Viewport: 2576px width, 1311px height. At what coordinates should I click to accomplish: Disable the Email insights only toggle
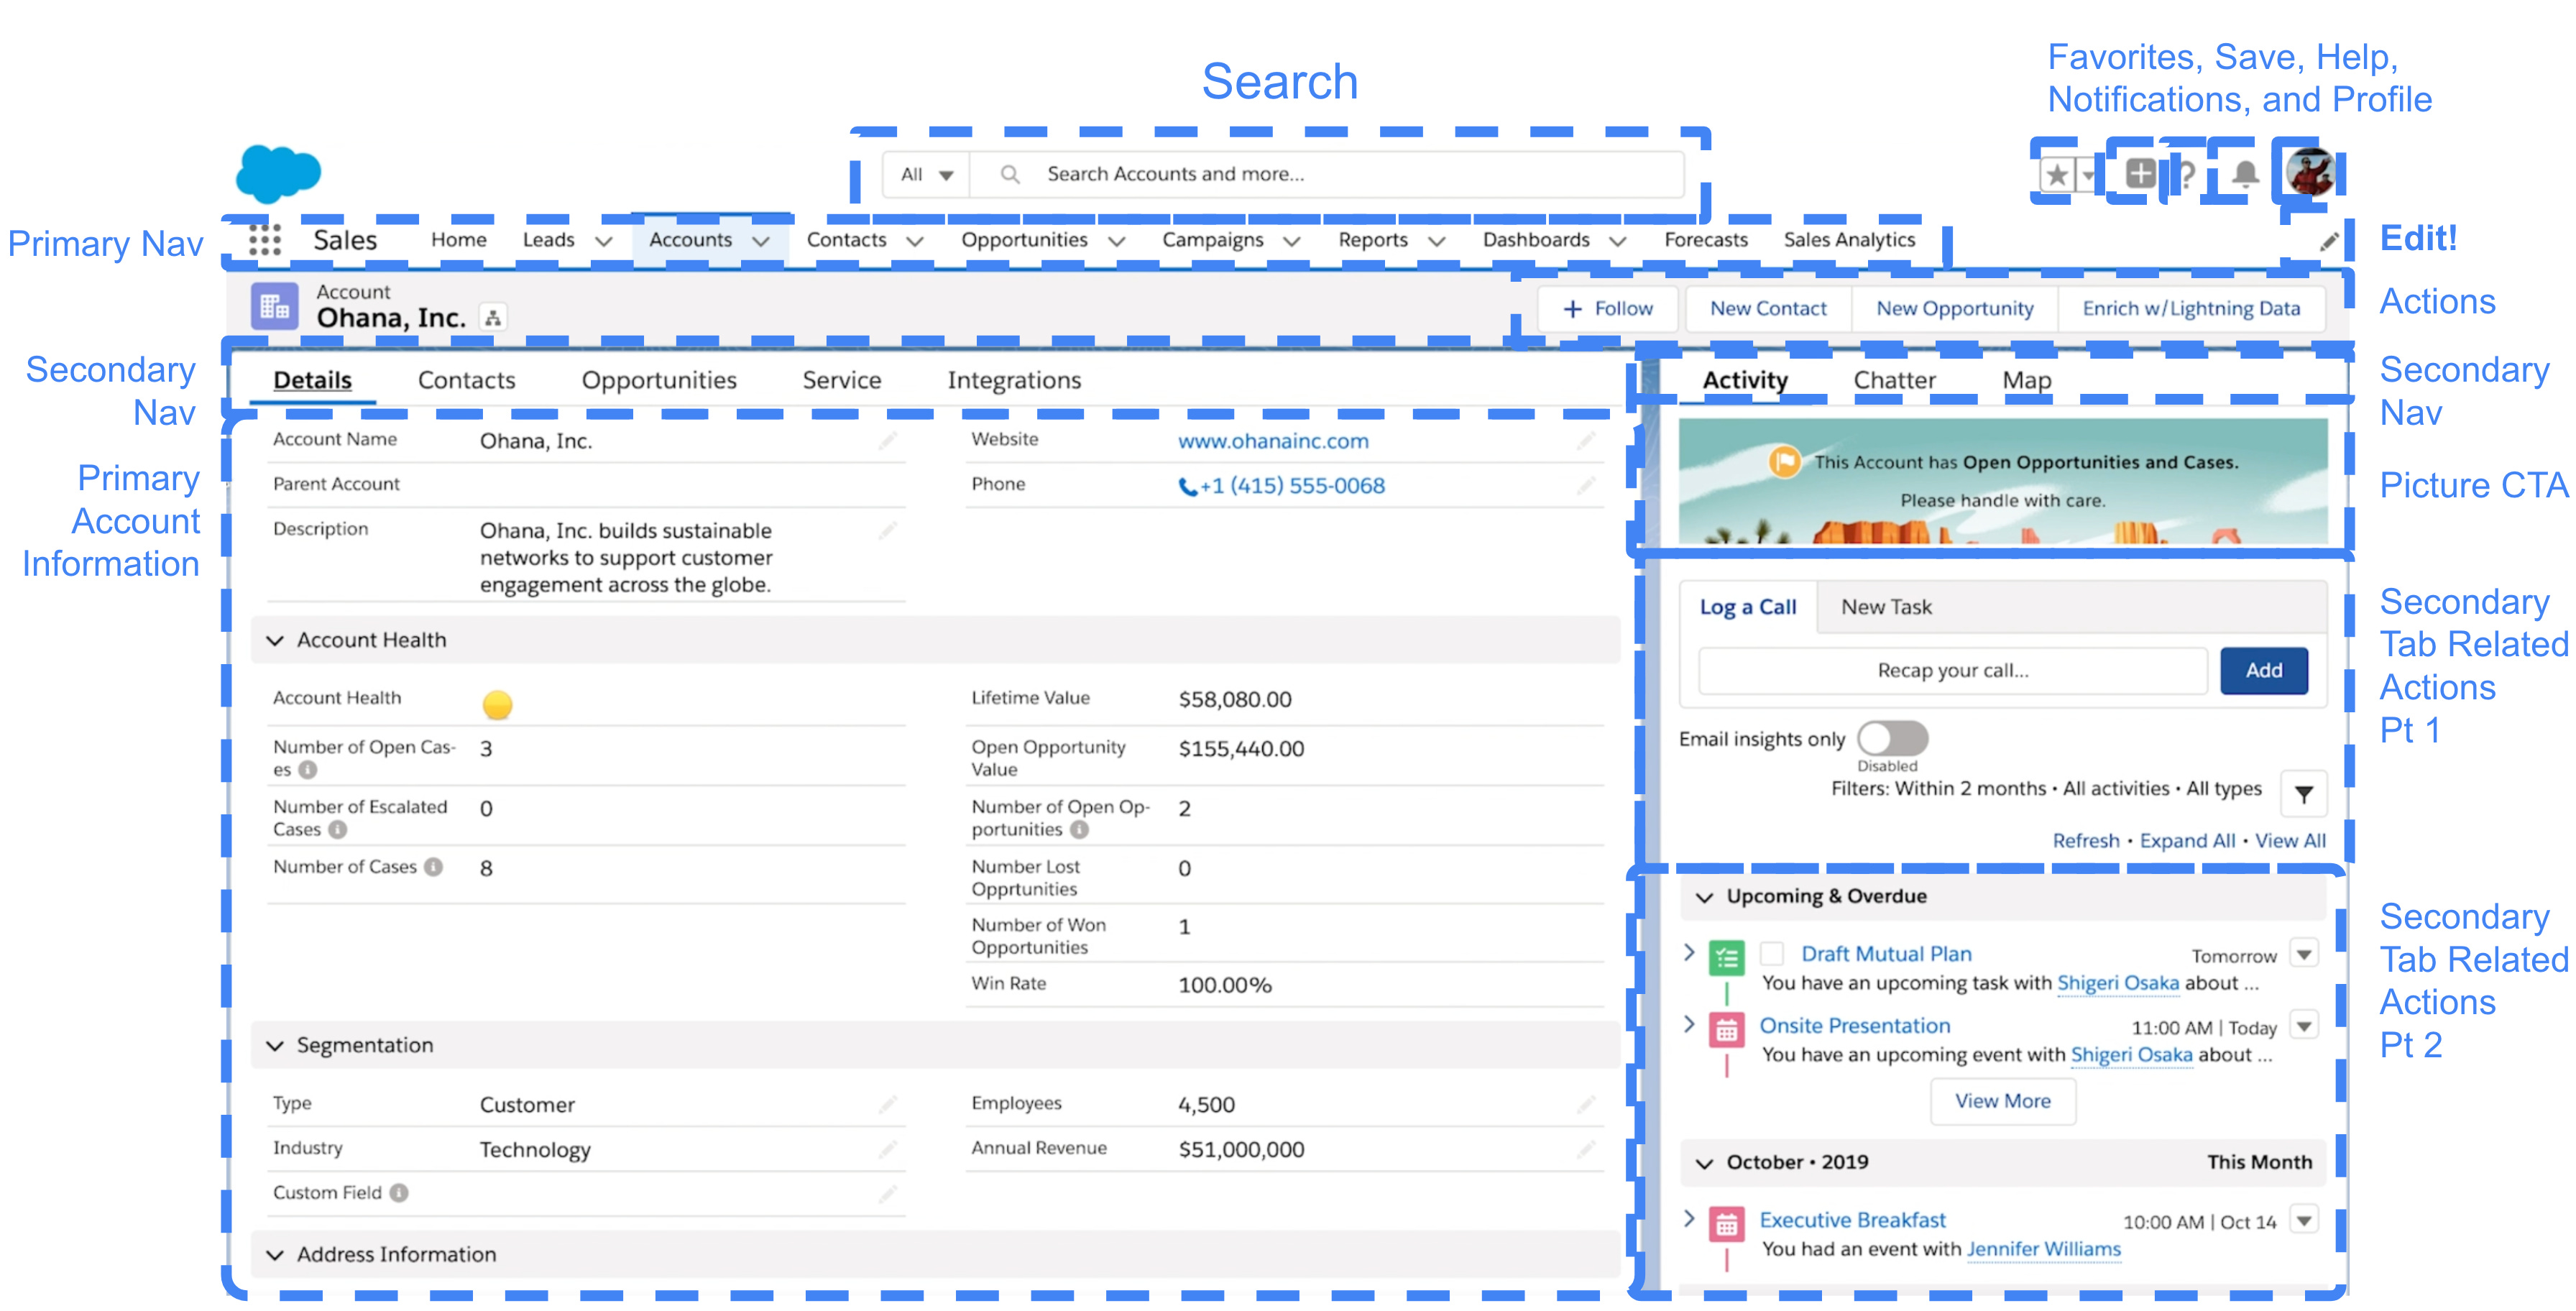click(1894, 738)
